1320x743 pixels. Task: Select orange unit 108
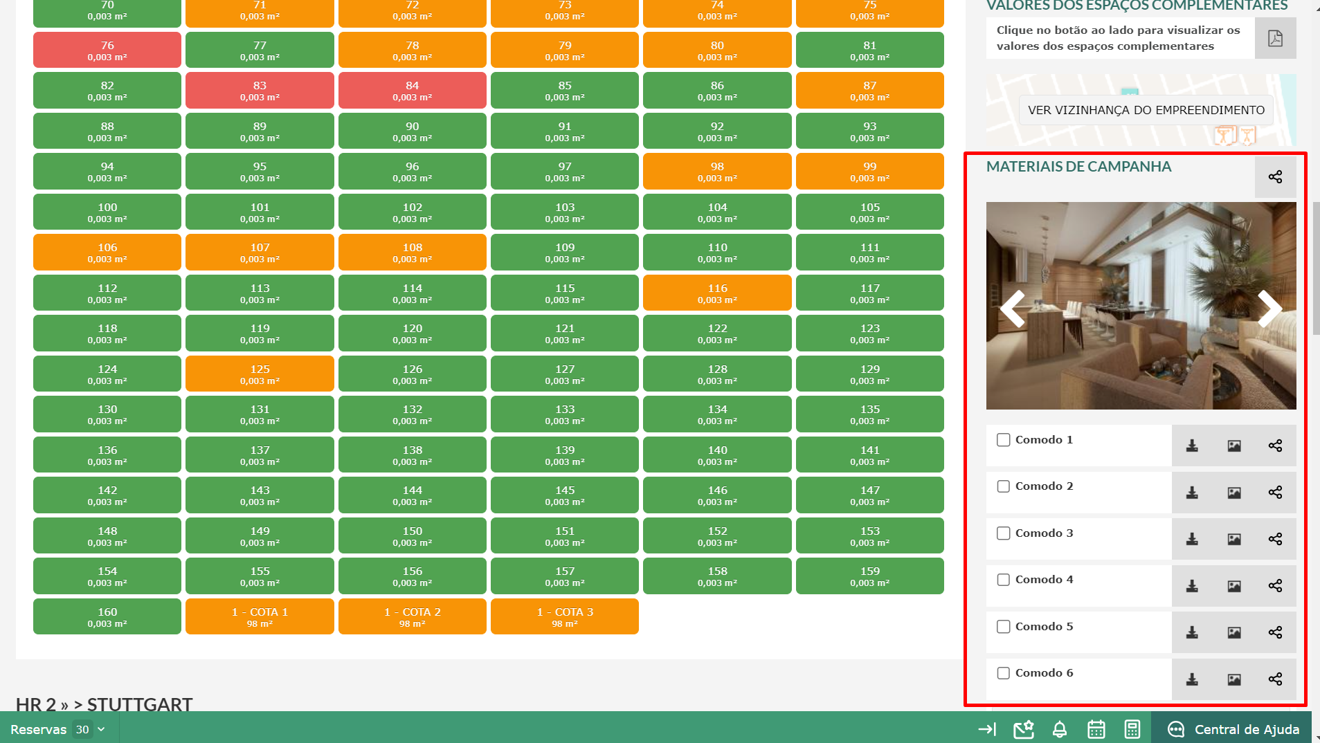click(x=413, y=252)
